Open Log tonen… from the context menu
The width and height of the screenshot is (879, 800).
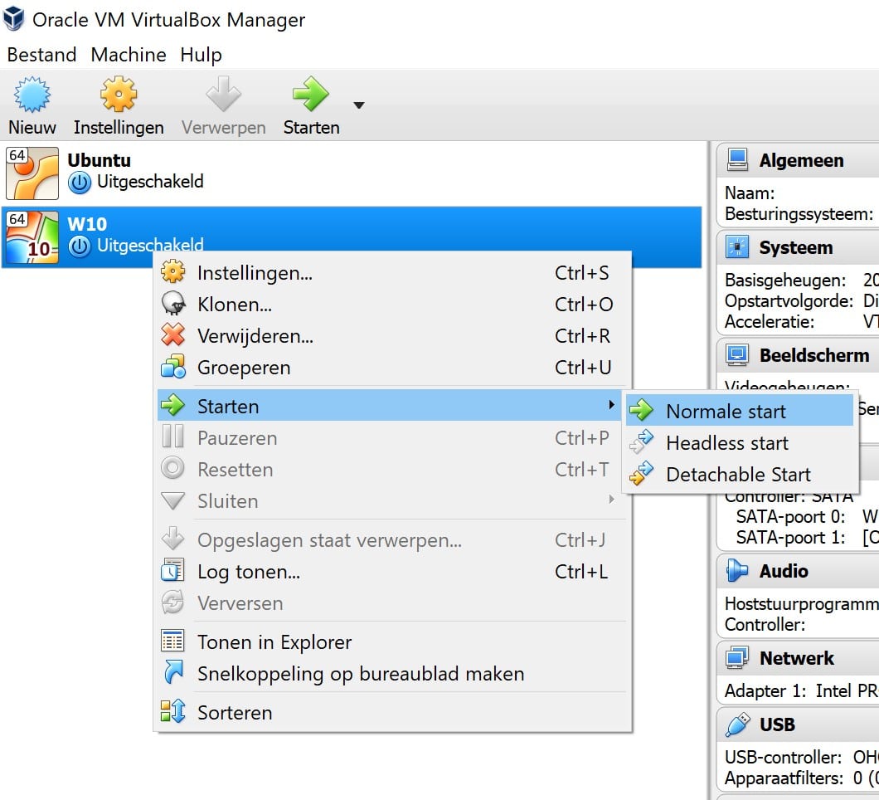coord(249,572)
